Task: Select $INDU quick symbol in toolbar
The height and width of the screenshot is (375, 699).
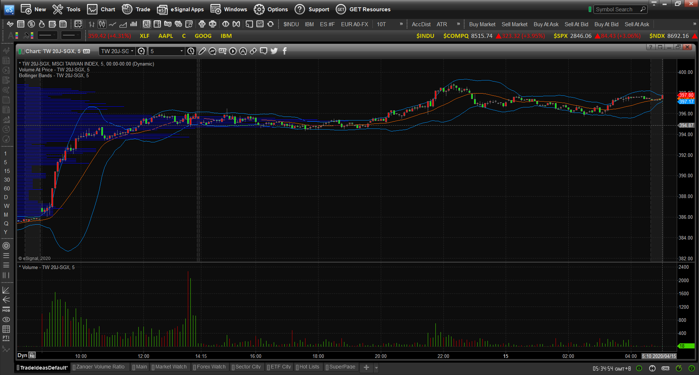Action: click(291, 24)
